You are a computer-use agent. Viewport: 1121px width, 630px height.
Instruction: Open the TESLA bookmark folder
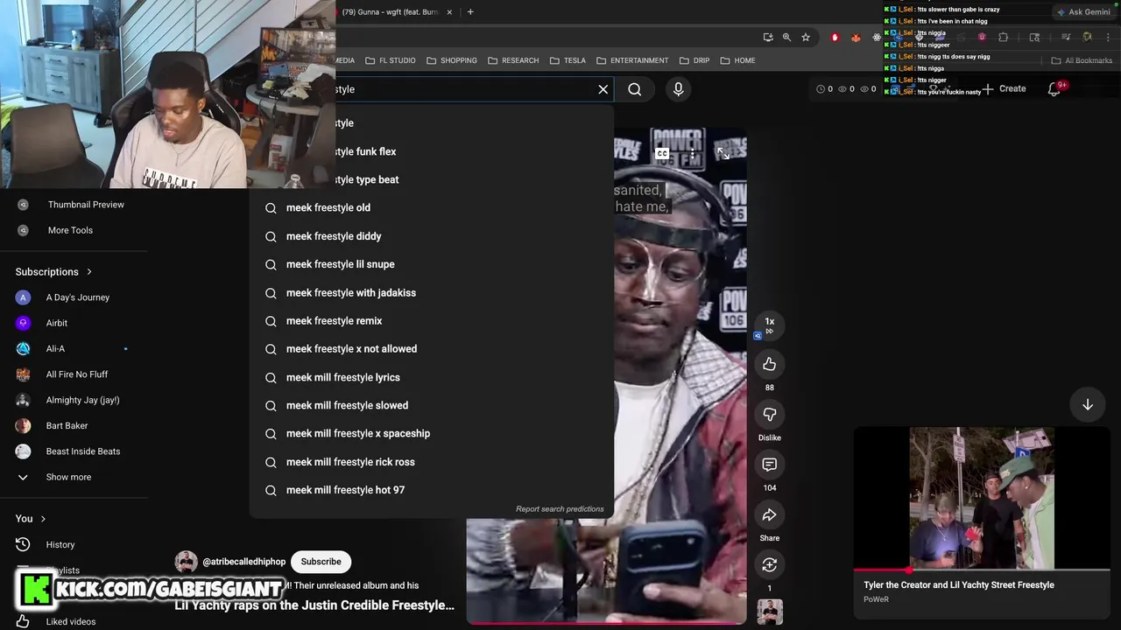[x=568, y=60]
